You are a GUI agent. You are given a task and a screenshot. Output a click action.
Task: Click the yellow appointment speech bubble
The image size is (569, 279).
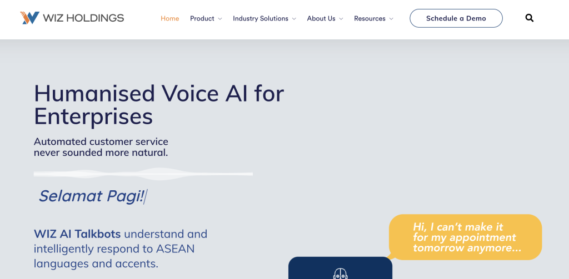click(x=465, y=237)
